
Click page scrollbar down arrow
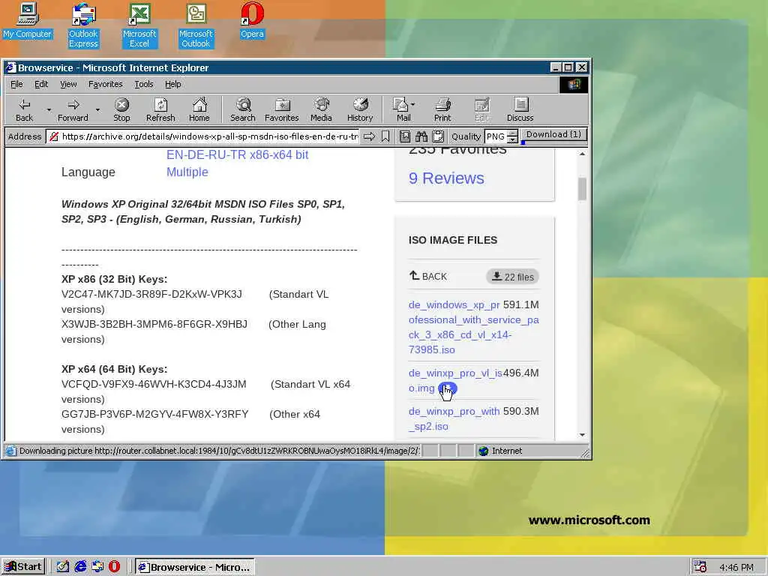[x=582, y=434]
